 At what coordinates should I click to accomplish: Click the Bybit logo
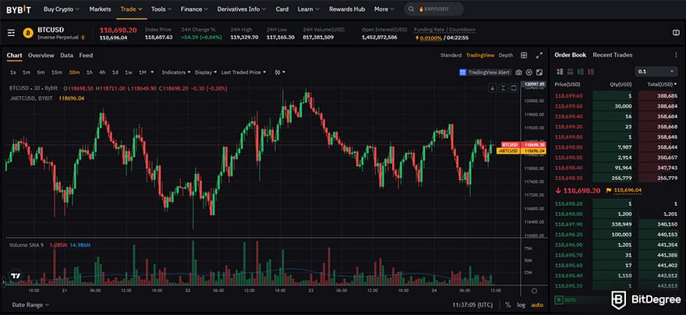click(20, 9)
